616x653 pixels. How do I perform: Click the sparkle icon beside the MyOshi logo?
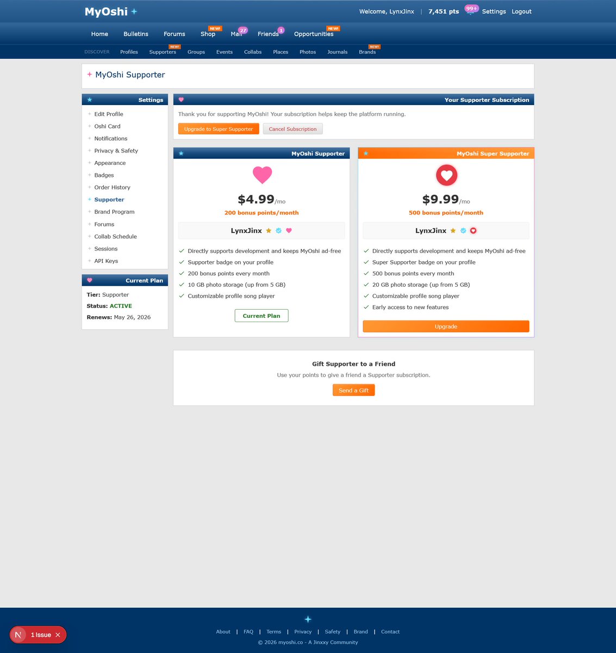(x=134, y=11)
